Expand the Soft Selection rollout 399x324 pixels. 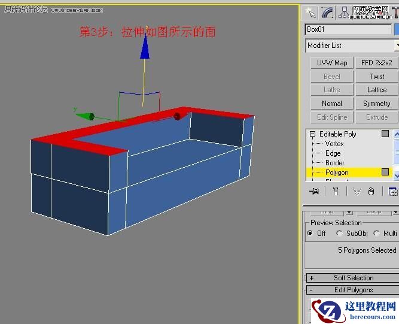(x=353, y=278)
